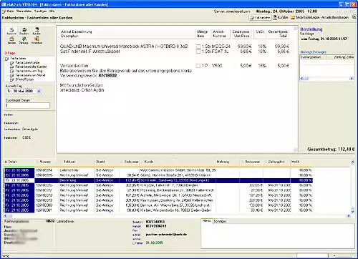Click the Endsumme column header
Image resolution: width=358 pixels, height=259 pixels.
point(129,162)
